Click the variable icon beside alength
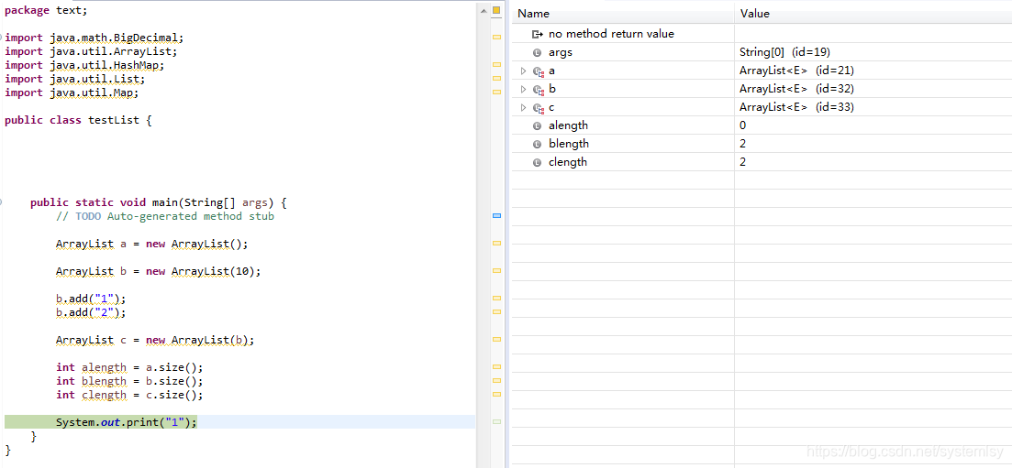 (537, 125)
